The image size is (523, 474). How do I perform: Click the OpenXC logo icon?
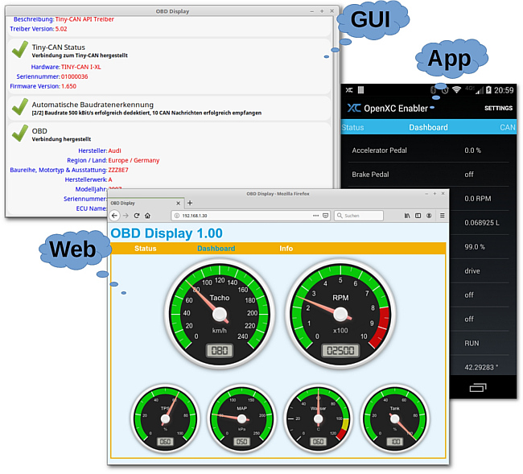coord(354,108)
